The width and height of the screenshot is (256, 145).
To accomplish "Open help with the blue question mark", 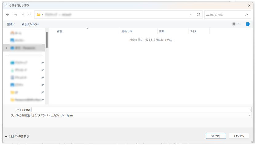I will coord(247,24).
